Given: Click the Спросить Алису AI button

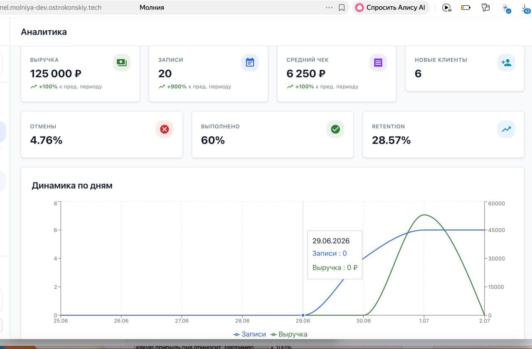Looking at the screenshot, I should tap(391, 7).
